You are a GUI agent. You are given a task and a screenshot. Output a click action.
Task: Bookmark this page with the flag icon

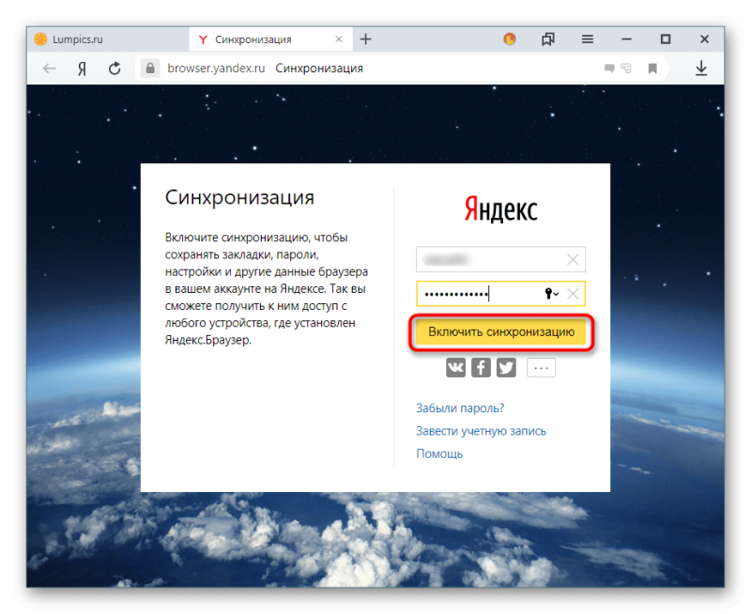coord(652,69)
